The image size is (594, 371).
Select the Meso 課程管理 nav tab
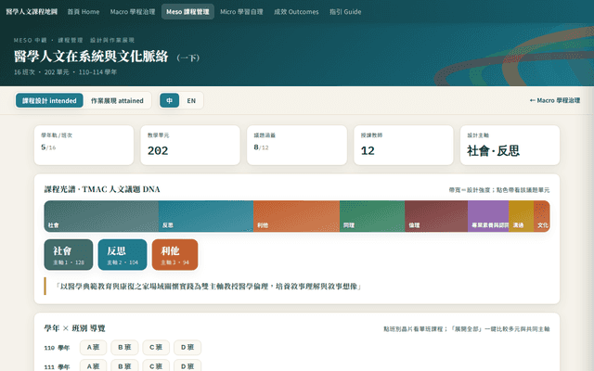(x=187, y=12)
